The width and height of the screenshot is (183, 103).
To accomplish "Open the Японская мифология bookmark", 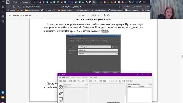I will point(132,11).
